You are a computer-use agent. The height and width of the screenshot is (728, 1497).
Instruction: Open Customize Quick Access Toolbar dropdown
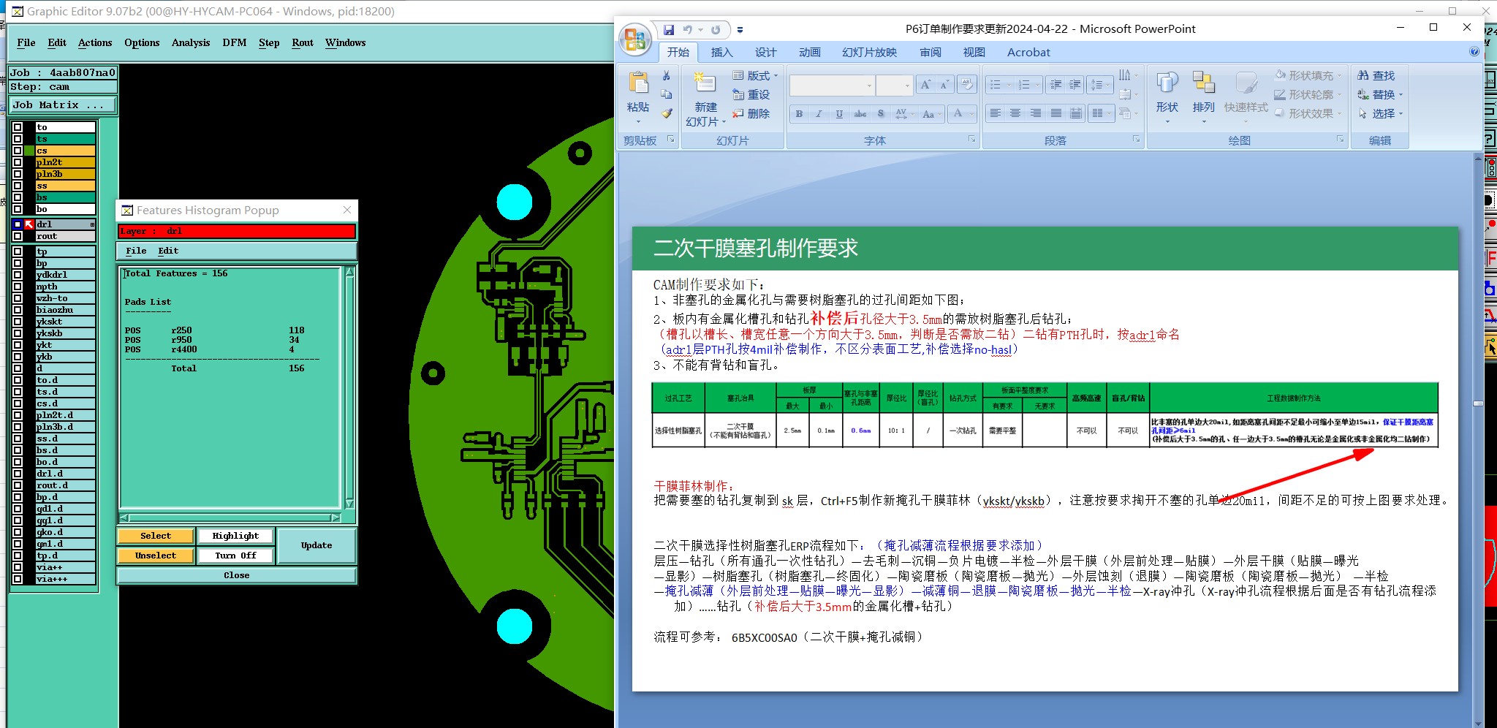coord(740,30)
